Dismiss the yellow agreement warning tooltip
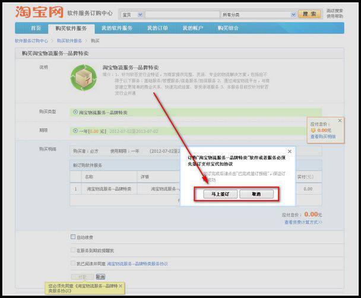Image resolution: width=361 pixels, height=298 pixels. (x=121, y=286)
